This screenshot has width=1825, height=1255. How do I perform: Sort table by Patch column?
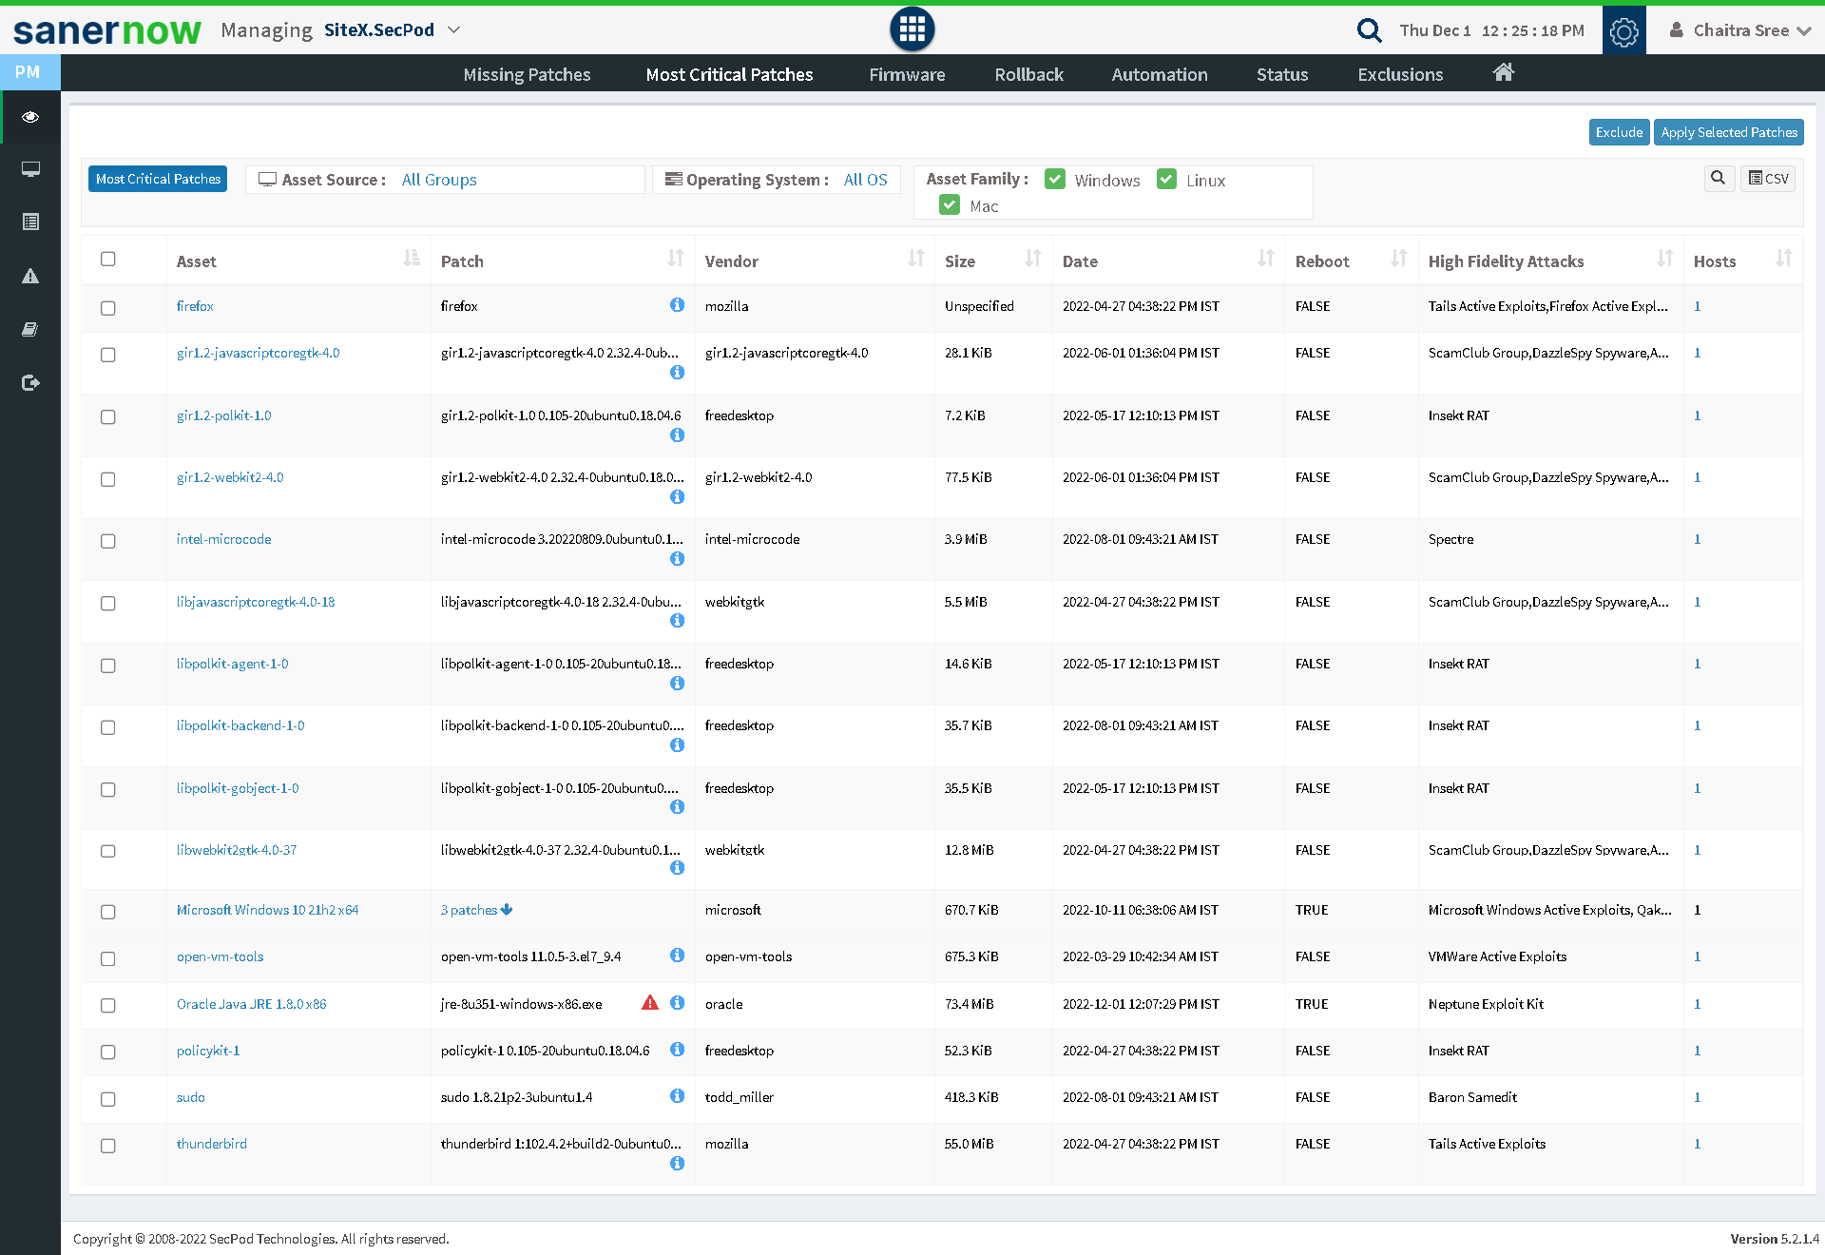(x=676, y=258)
